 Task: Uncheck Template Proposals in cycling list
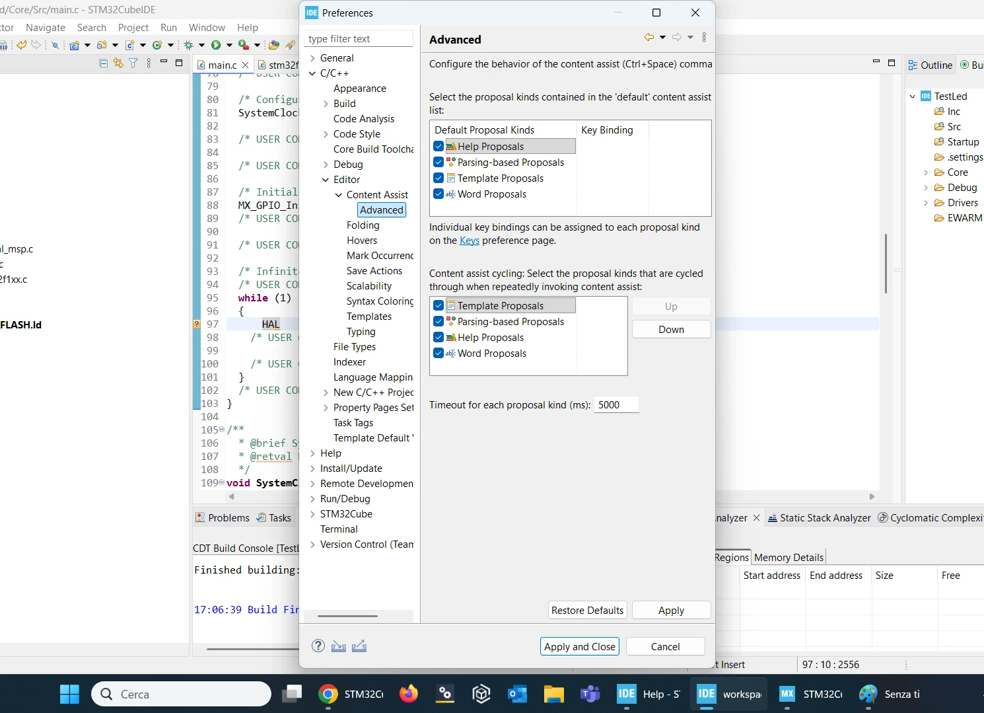point(439,306)
